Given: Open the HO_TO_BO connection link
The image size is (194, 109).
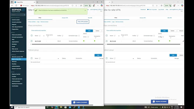Looking at the screenshot, I should pyautogui.click(x=38, y=41).
